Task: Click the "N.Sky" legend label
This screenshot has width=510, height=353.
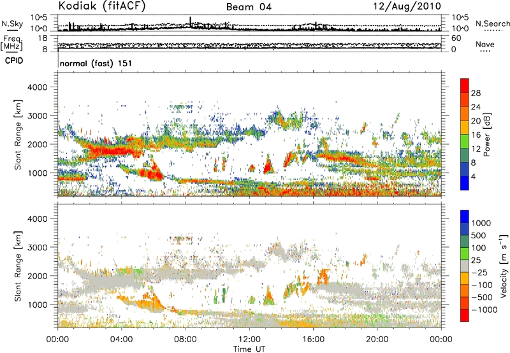Action: (12, 24)
